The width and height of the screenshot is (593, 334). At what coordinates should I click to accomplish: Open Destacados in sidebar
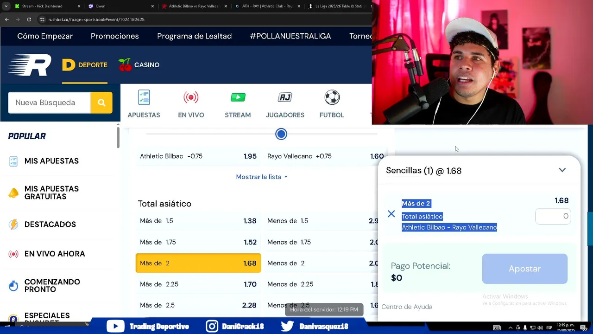tap(50, 225)
